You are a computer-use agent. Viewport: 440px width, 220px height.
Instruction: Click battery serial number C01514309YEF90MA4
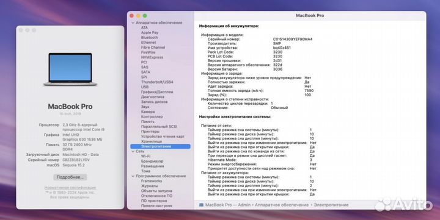pos(293,39)
